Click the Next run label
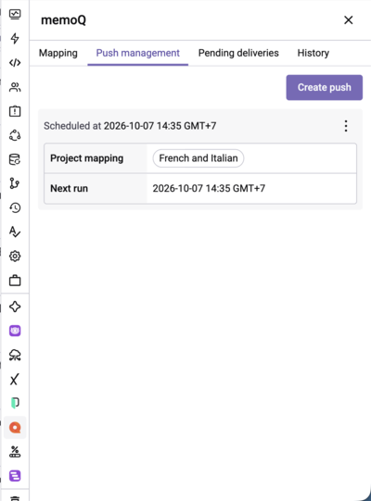Viewport: 371px width, 501px height. point(70,189)
